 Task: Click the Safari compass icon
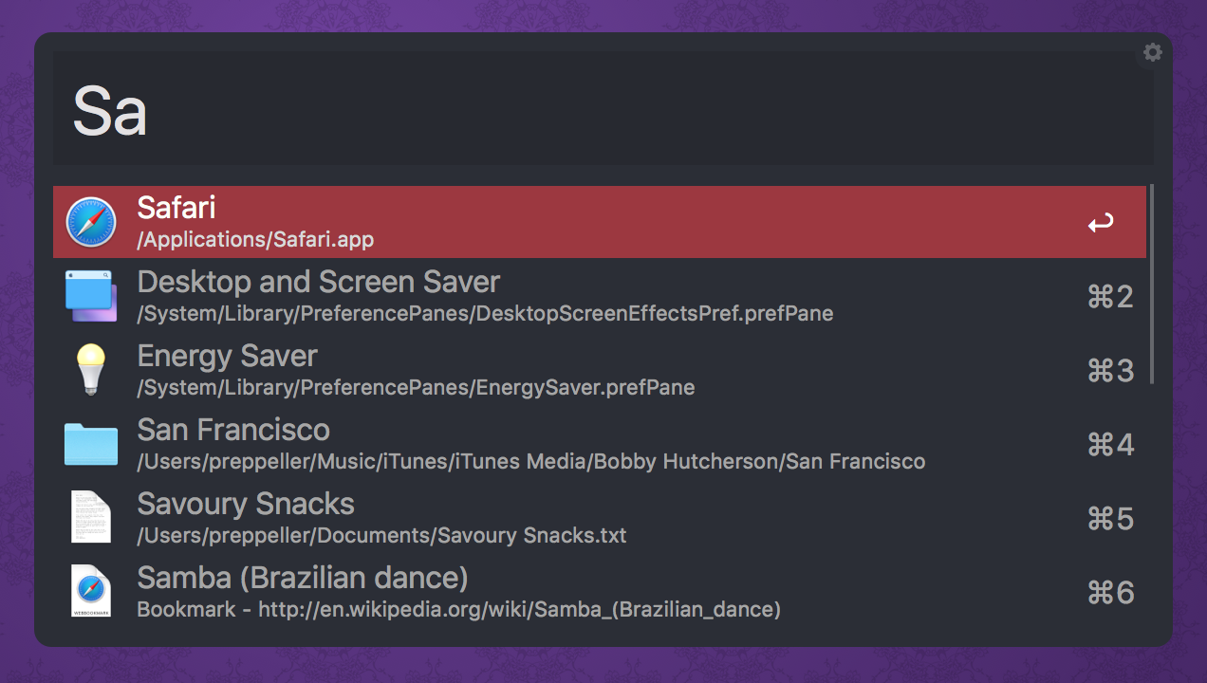pyautogui.click(x=91, y=222)
